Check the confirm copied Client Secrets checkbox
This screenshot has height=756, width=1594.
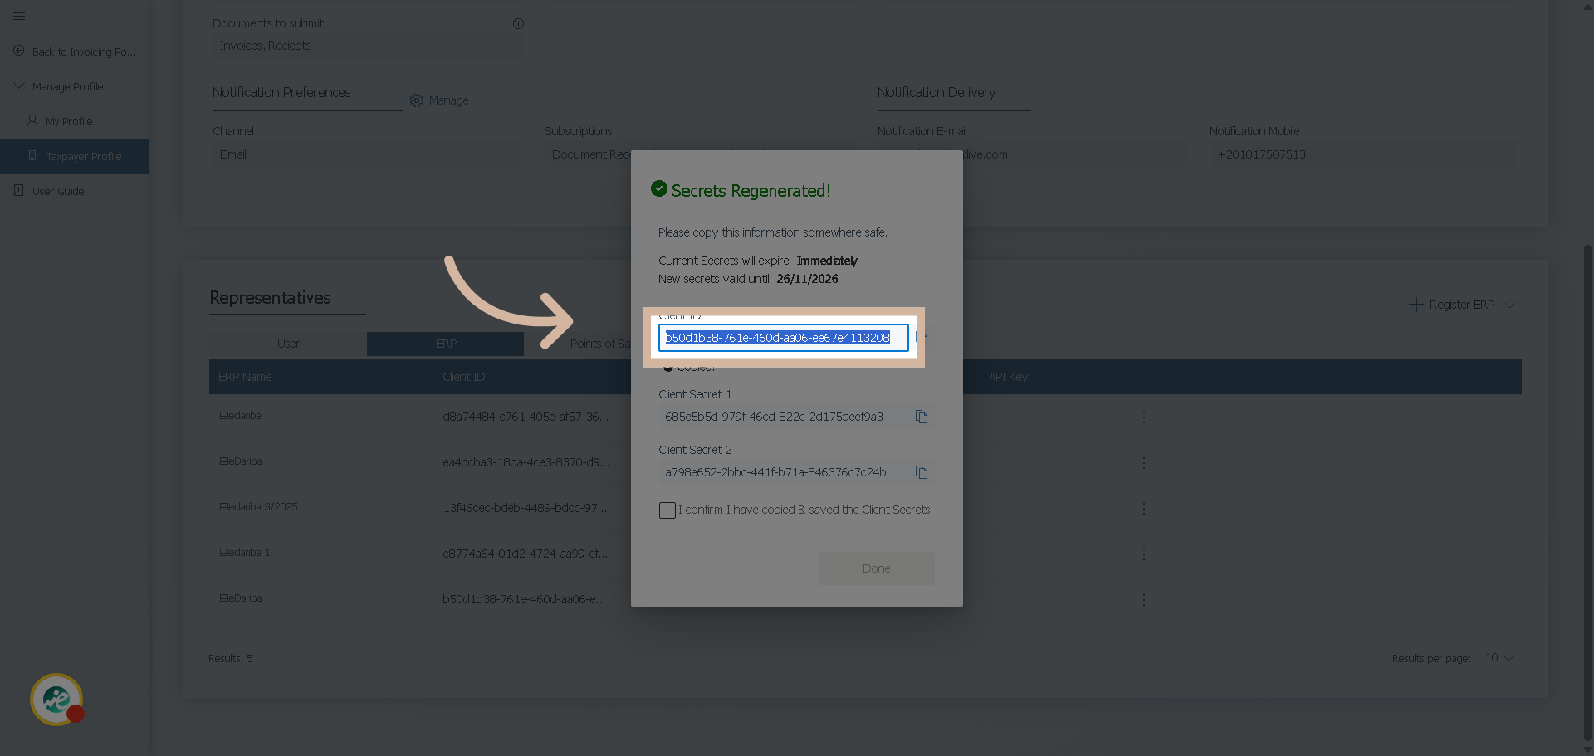tap(667, 510)
